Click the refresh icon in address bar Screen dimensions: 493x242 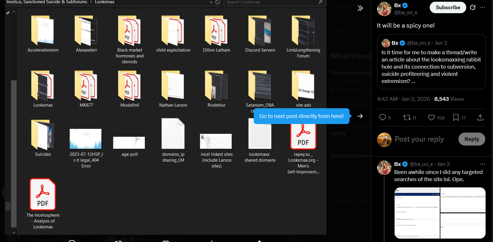click(x=217, y=2)
